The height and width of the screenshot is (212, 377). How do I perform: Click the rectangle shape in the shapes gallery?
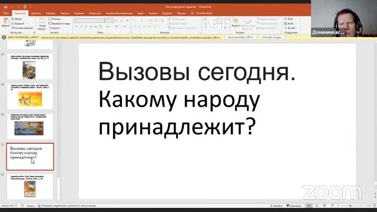coord(217,19)
